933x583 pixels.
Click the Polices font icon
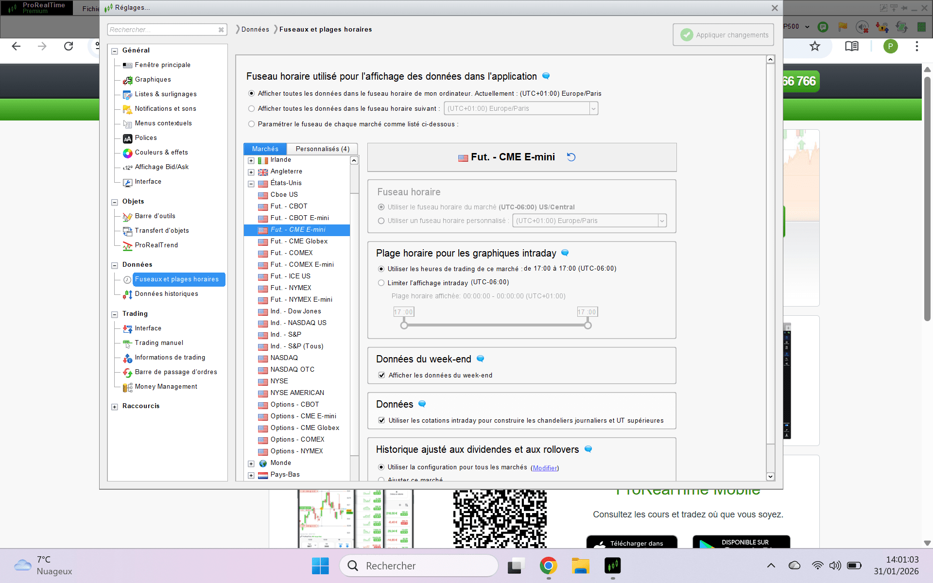click(127, 138)
